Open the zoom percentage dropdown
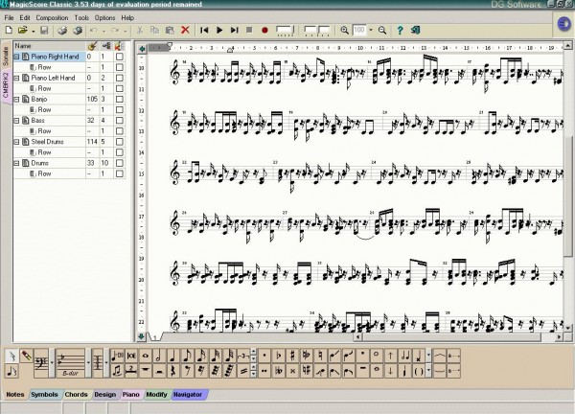 (371, 31)
